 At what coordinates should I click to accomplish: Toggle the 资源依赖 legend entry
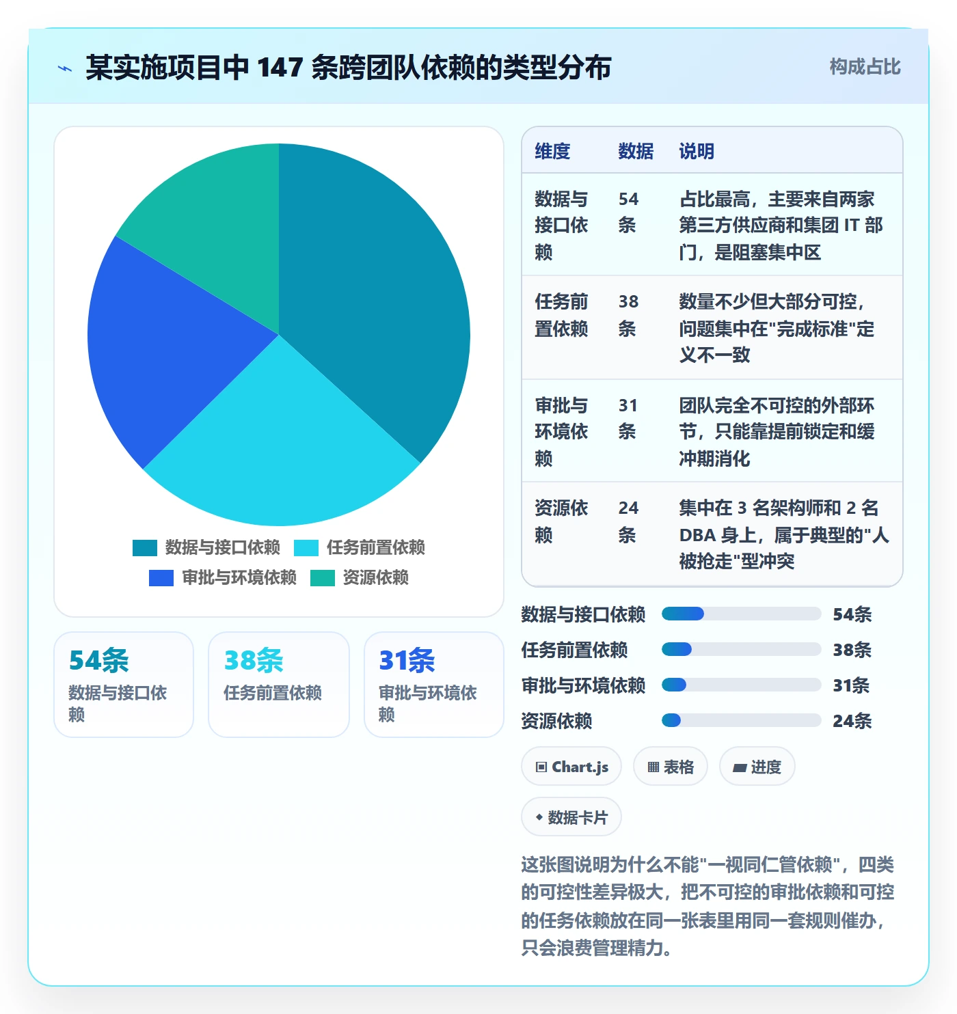pyautogui.click(x=360, y=578)
